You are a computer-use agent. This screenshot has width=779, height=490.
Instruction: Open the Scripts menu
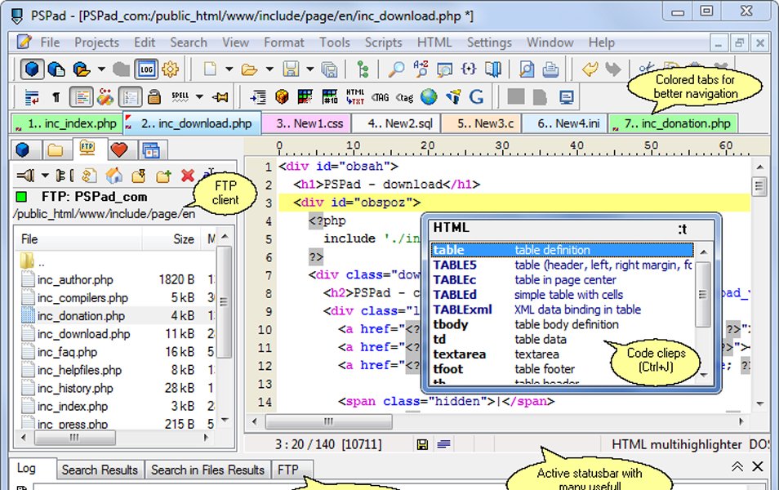383,42
